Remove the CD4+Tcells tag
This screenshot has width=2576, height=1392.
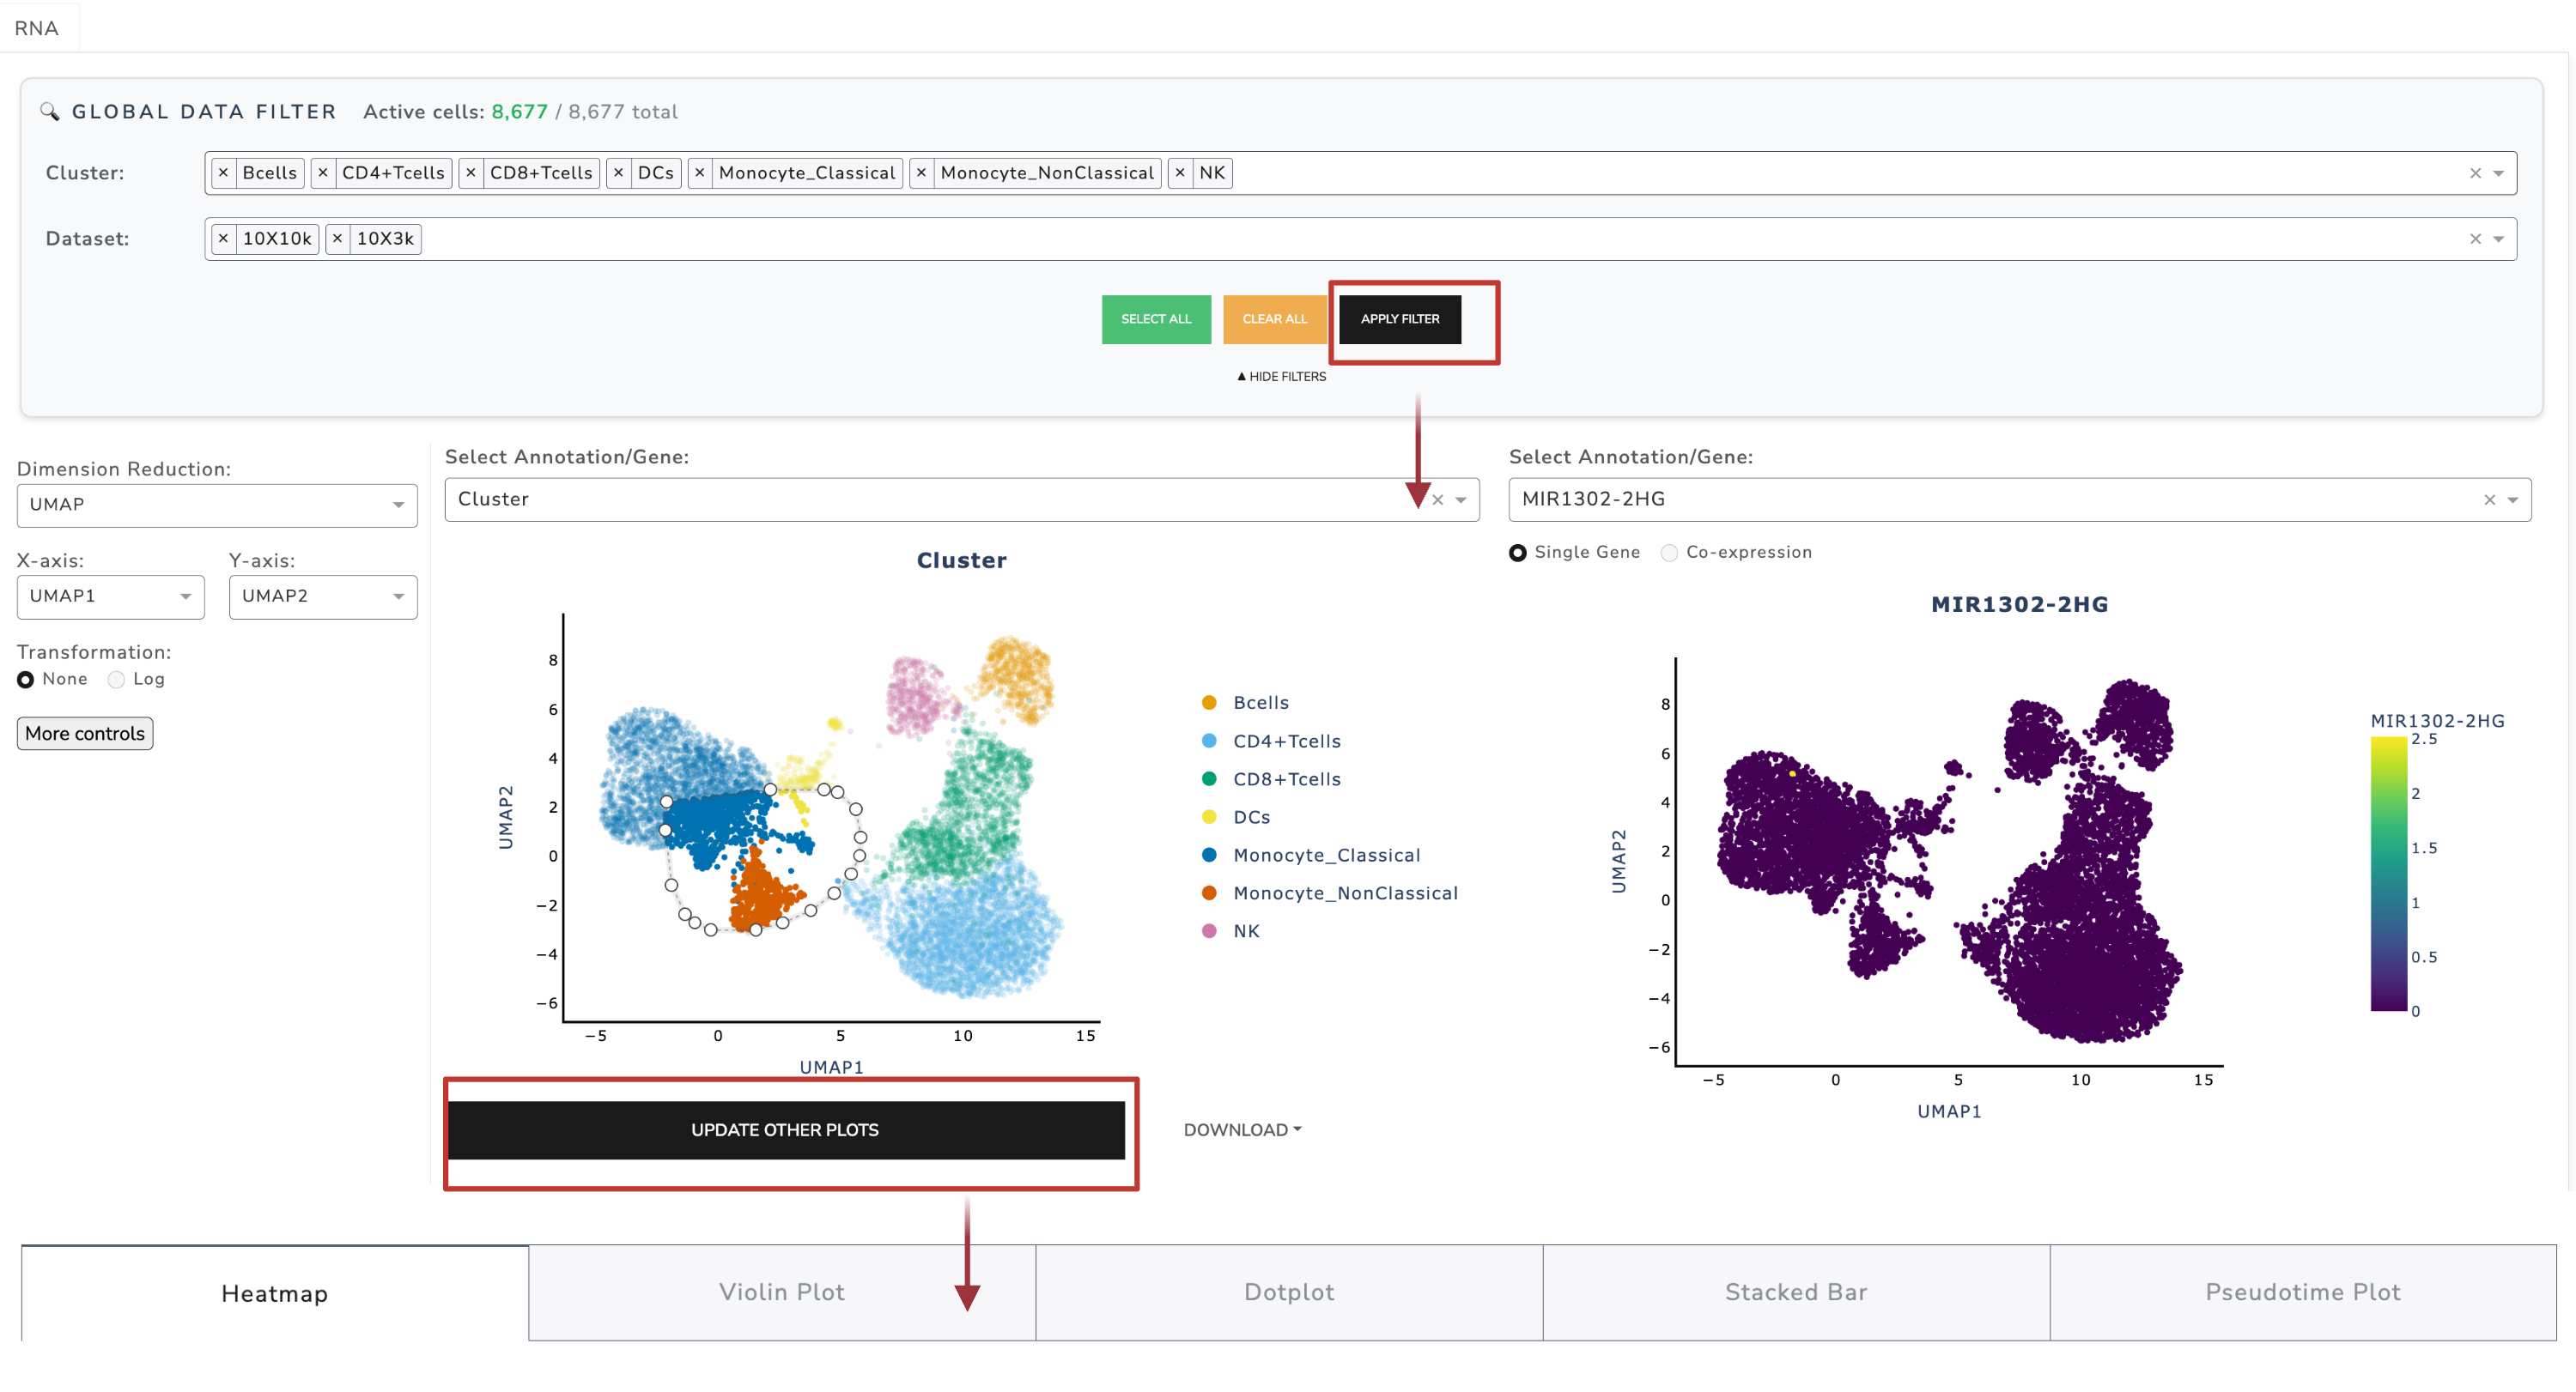322,172
